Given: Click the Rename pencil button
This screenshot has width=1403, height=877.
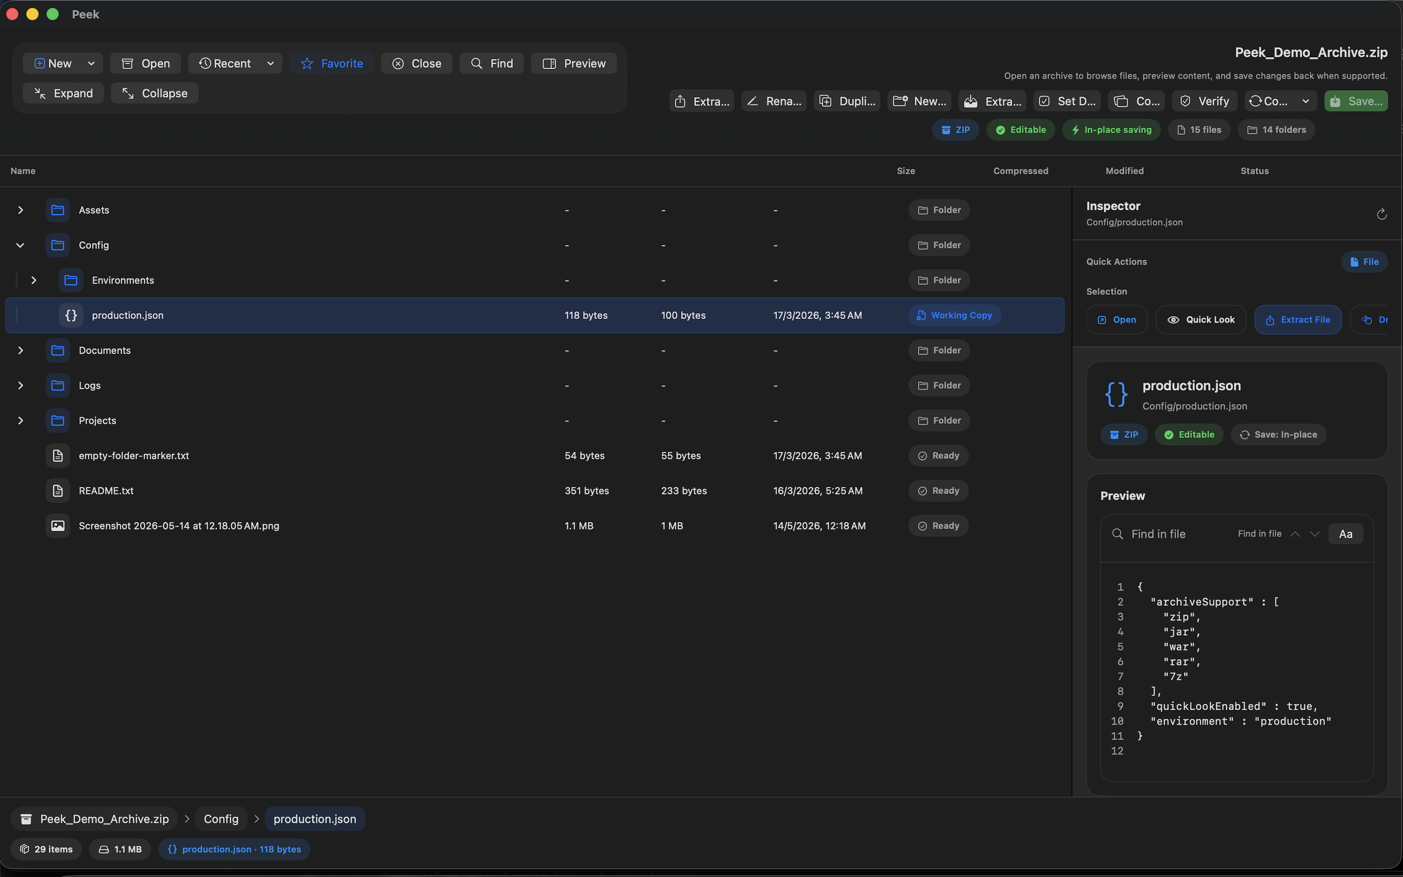Looking at the screenshot, I should click(774, 101).
